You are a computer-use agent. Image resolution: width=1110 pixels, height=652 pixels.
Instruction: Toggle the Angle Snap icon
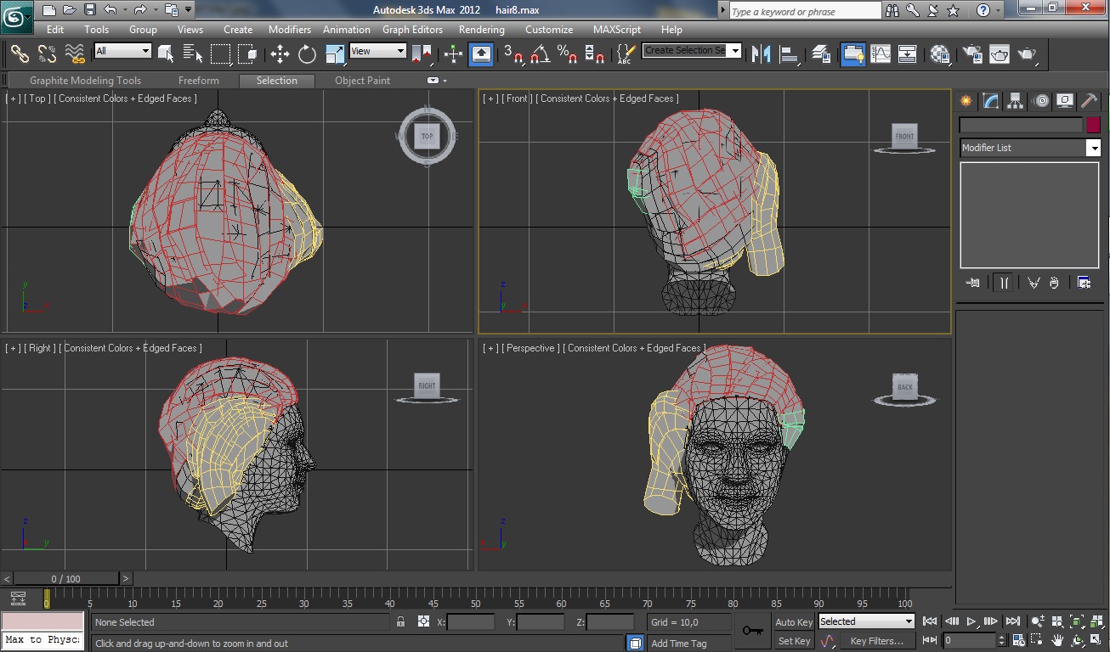(x=540, y=54)
